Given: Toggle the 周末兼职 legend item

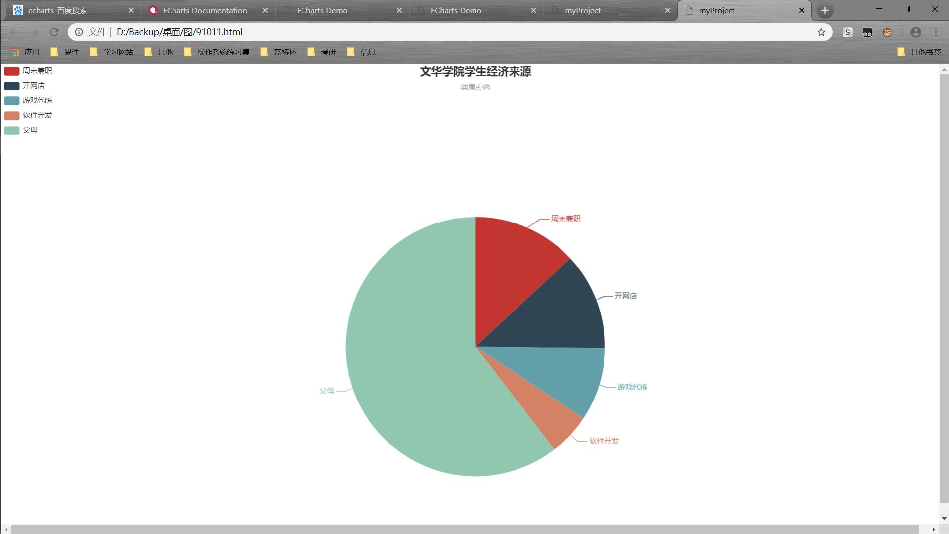Looking at the screenshot, I should [28, 71].
